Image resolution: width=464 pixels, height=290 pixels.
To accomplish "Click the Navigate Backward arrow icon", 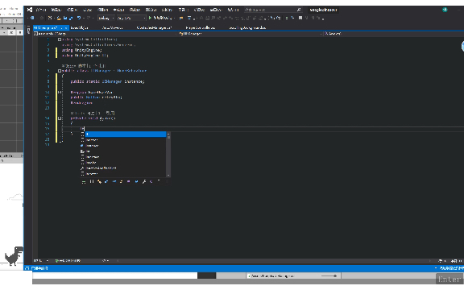I will click(32, 18).
